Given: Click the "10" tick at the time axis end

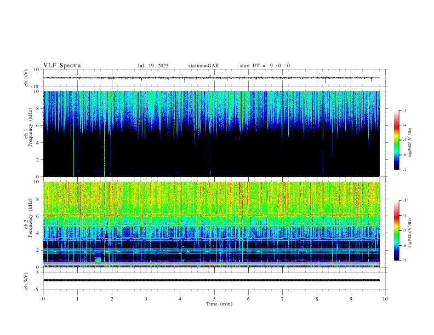Looking at the screenshot, I should point(385,299).
